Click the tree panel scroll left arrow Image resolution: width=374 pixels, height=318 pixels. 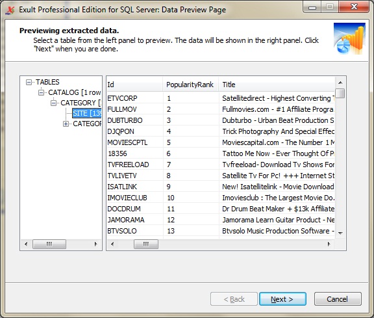[x=26, y=244]
